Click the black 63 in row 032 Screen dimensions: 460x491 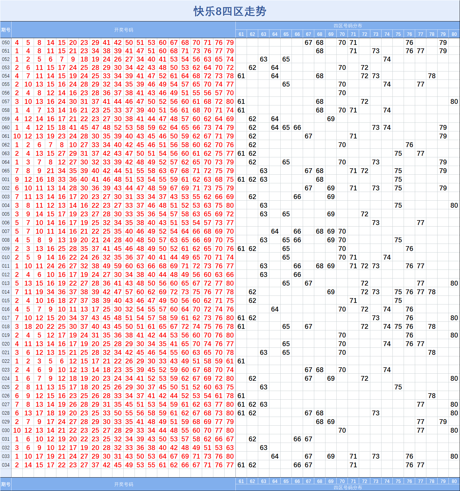tap(264, 448)
